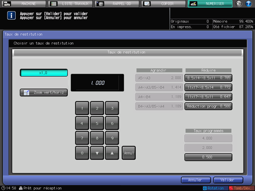Click the Agrandir header label
This screenshot has width=255, height=191.
(x=159, y=70)
